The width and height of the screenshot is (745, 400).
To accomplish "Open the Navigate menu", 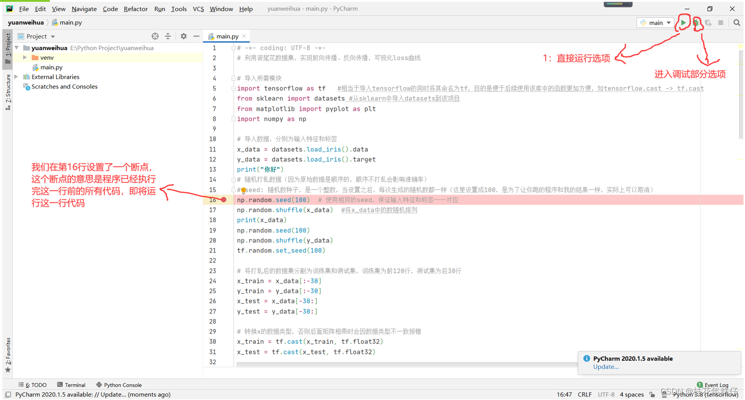I will pos(84,9).
